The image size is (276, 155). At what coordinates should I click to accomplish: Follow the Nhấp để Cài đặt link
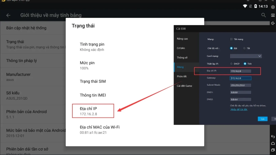coord(239,109)
